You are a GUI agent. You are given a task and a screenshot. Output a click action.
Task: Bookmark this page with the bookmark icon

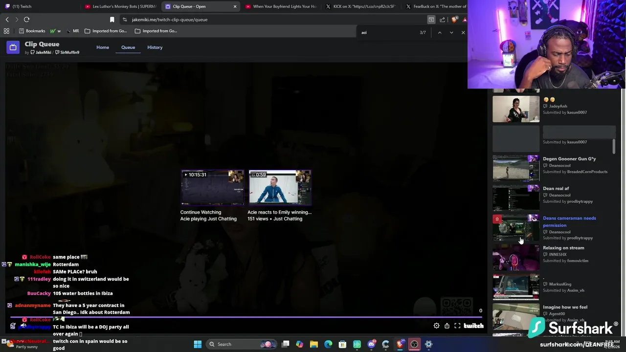pos(112,20)
